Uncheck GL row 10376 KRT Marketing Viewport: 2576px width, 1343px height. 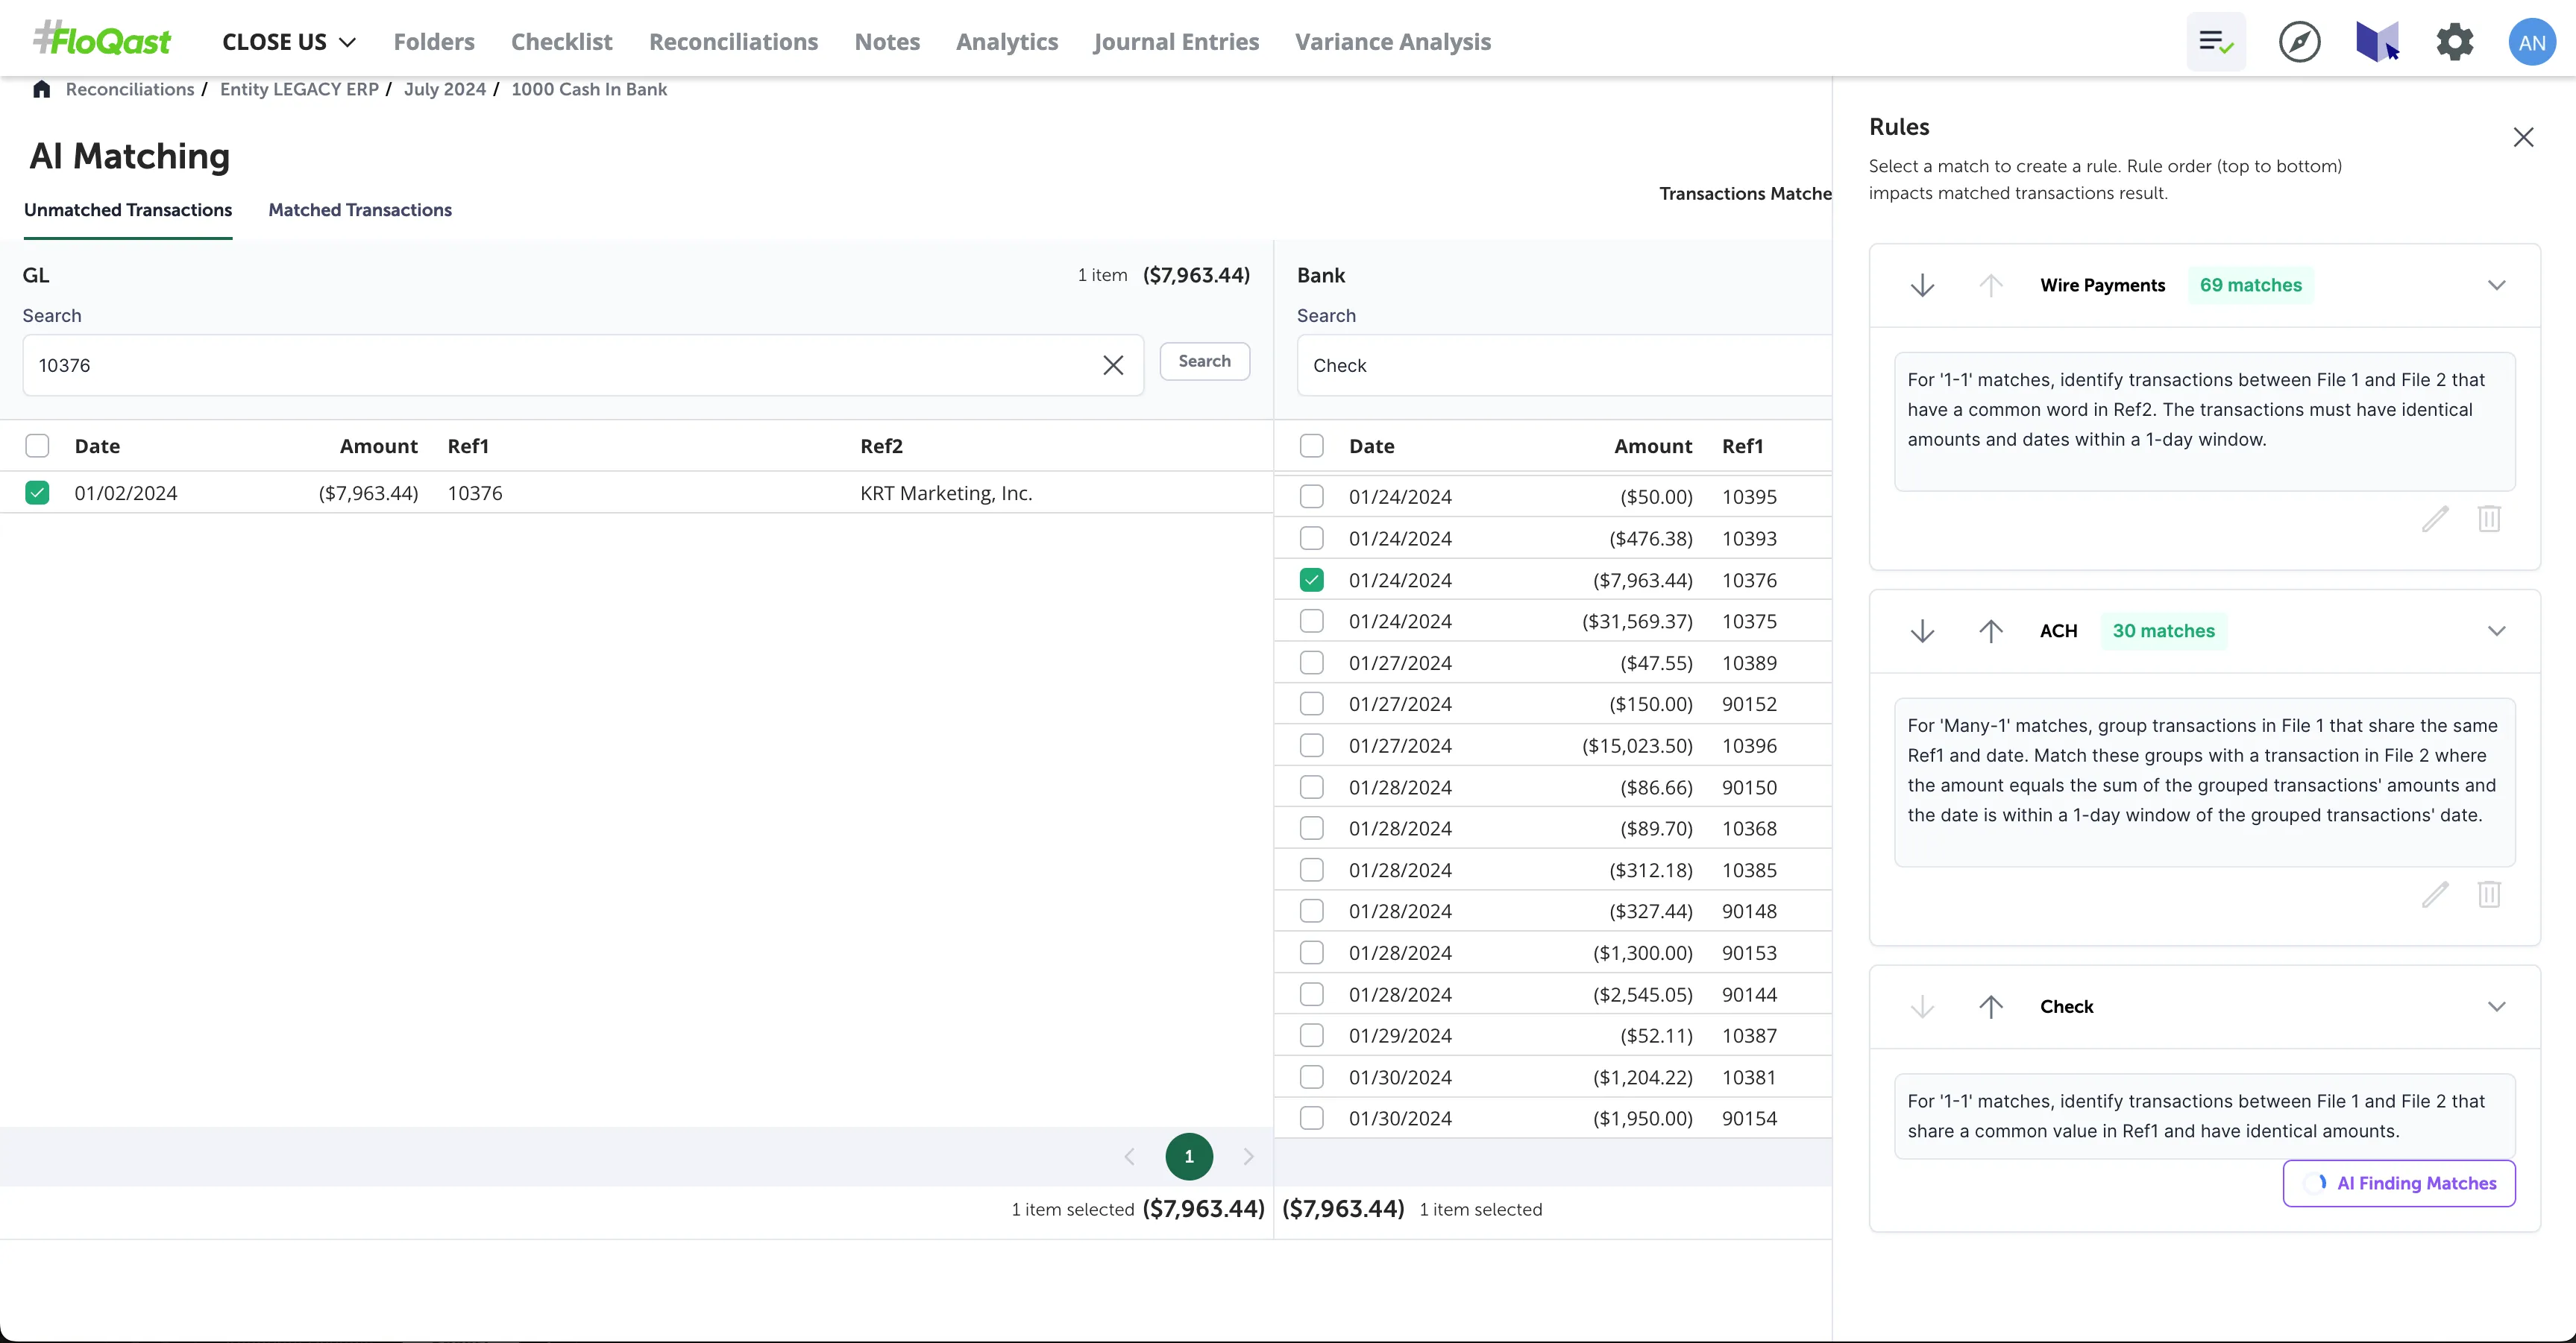(x=37, y=493)
